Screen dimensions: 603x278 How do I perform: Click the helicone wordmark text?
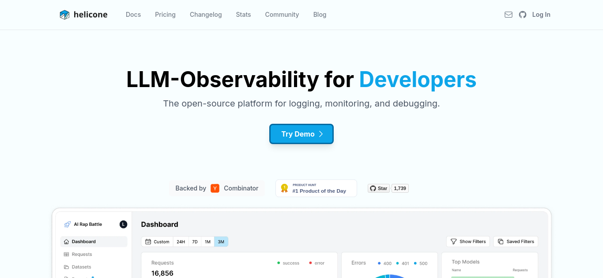click(x=90, y=15)
